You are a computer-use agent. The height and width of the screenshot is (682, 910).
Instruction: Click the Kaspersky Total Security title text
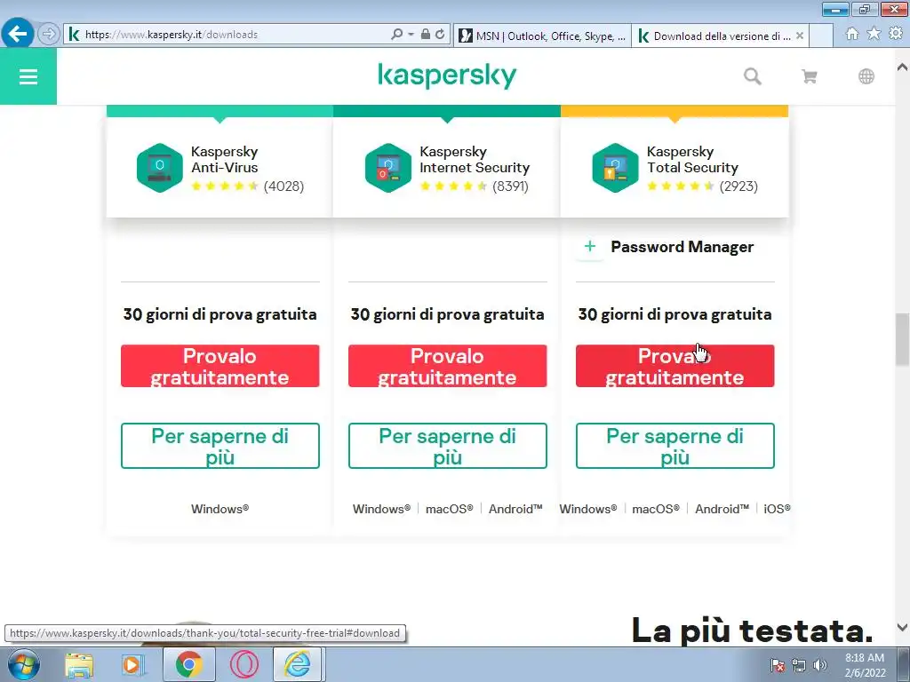pos(692,160)
